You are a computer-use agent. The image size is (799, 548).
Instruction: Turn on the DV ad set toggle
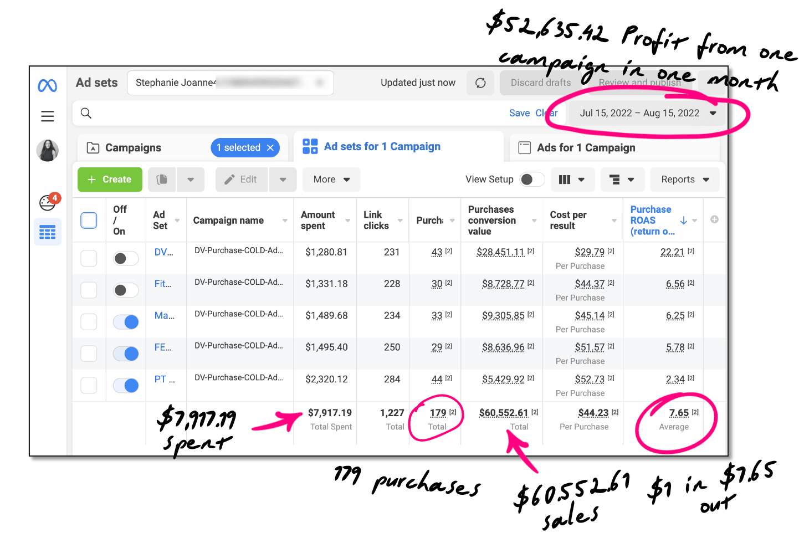tap(126, 259)
